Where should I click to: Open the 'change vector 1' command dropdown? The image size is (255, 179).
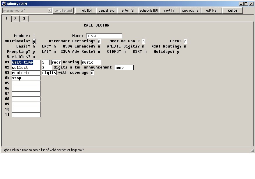(49, 10)
